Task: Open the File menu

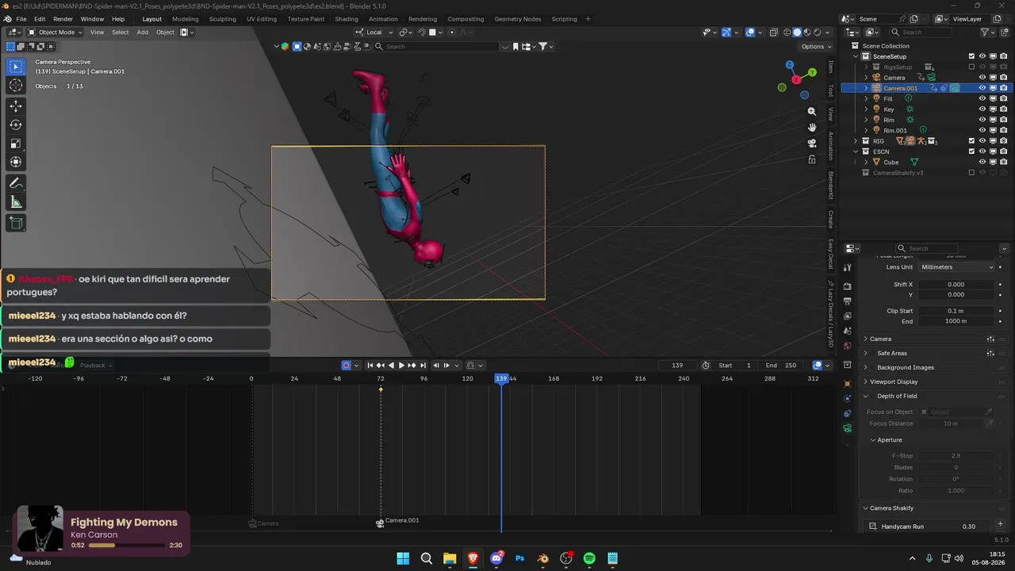Action: [21, 19]
